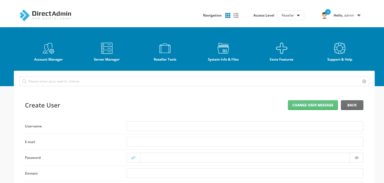Toggle password visibility eye icon
The width and height of the screenshot is (384, 183).
(x=357, y=158)
